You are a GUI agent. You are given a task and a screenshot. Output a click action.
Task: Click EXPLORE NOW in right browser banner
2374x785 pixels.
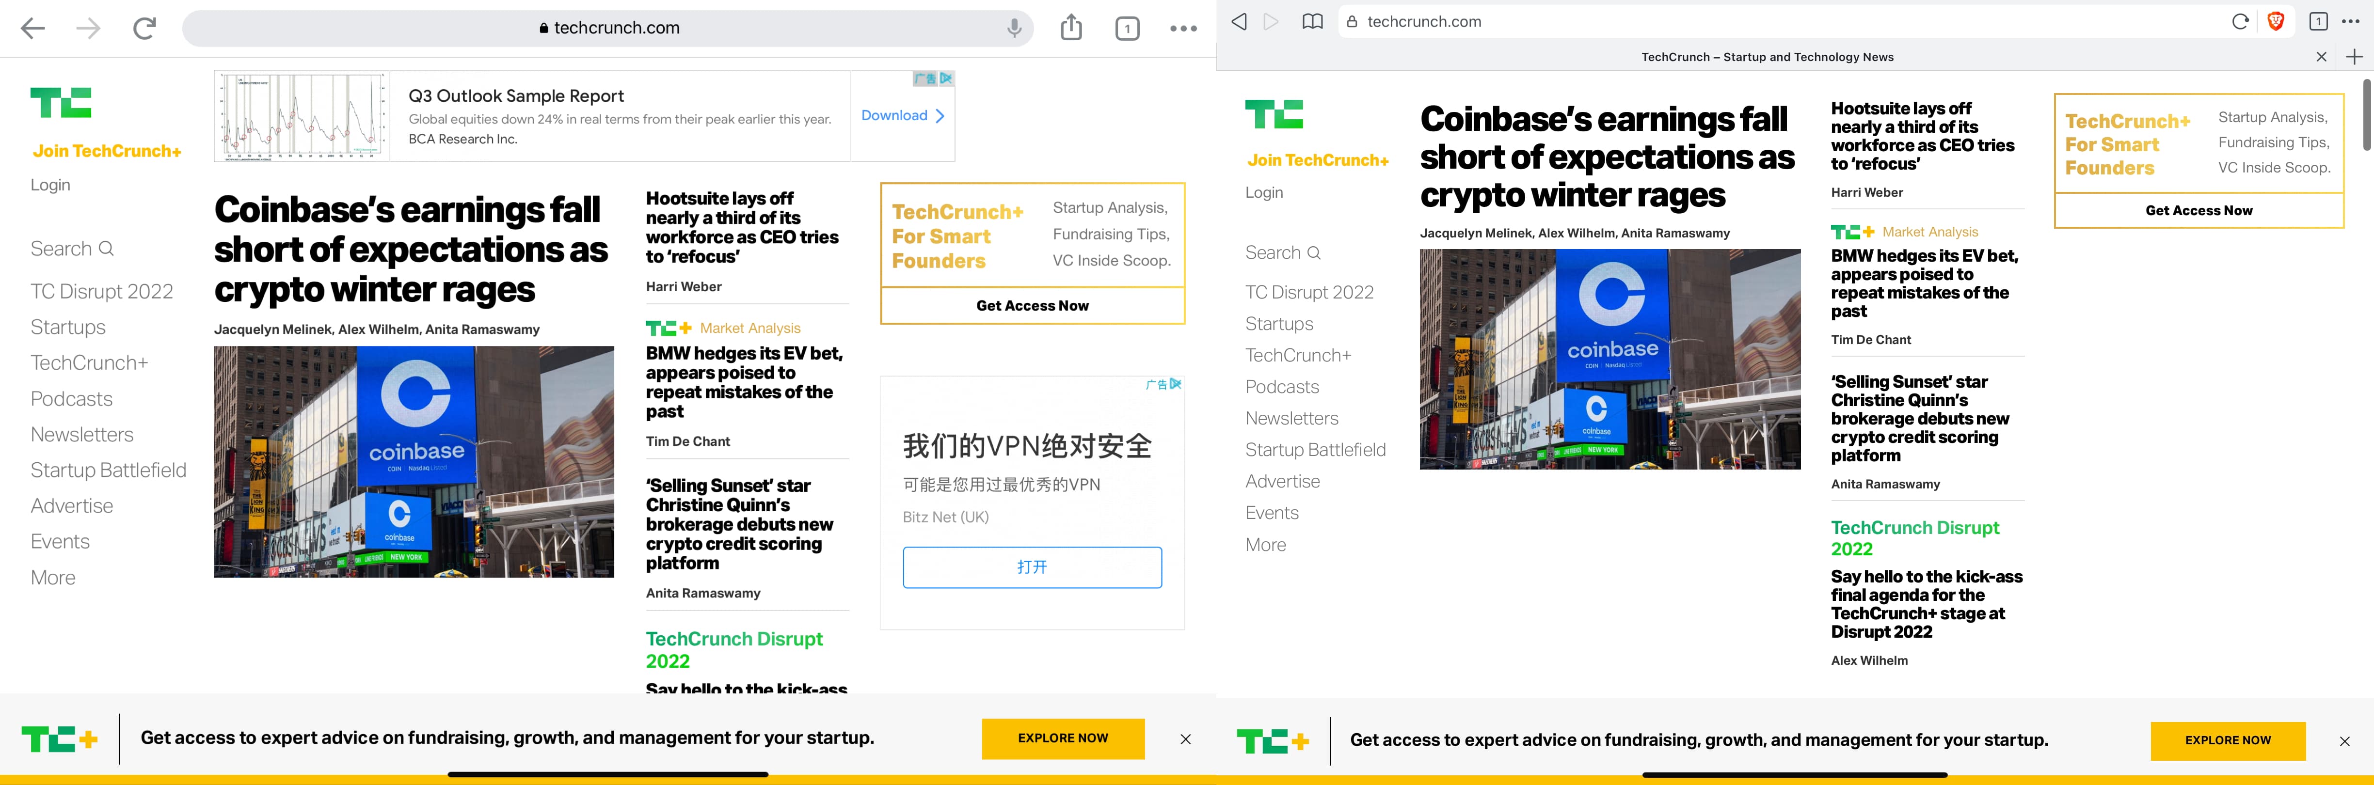[2228, 741]
